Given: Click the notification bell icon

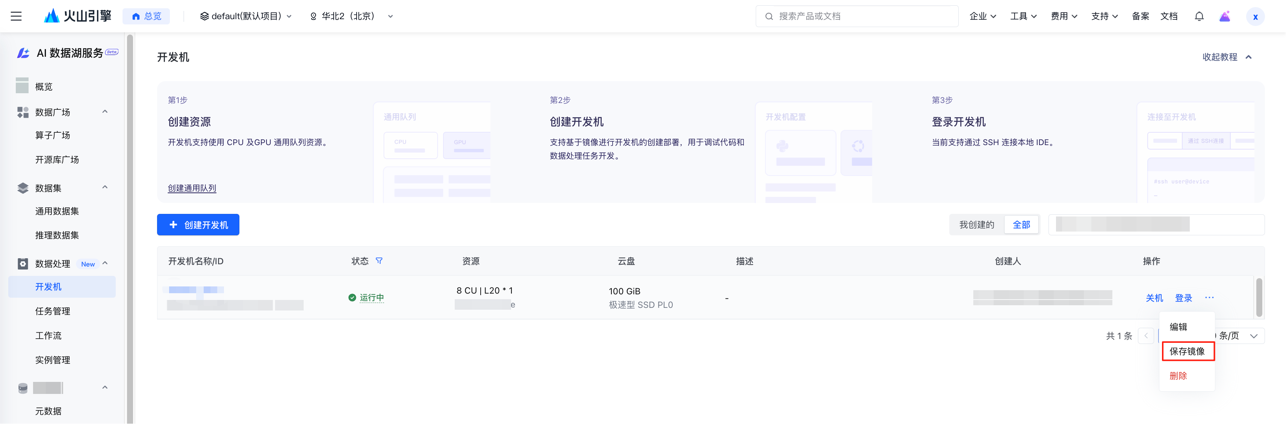Looking at the screenshot, I should tap(1199, 17).
